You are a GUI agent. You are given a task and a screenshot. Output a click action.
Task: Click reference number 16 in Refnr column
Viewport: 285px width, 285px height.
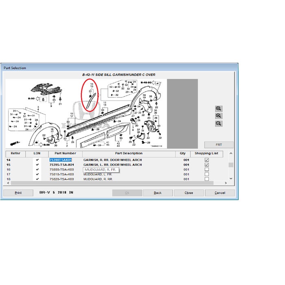click(x=9, y=169)
